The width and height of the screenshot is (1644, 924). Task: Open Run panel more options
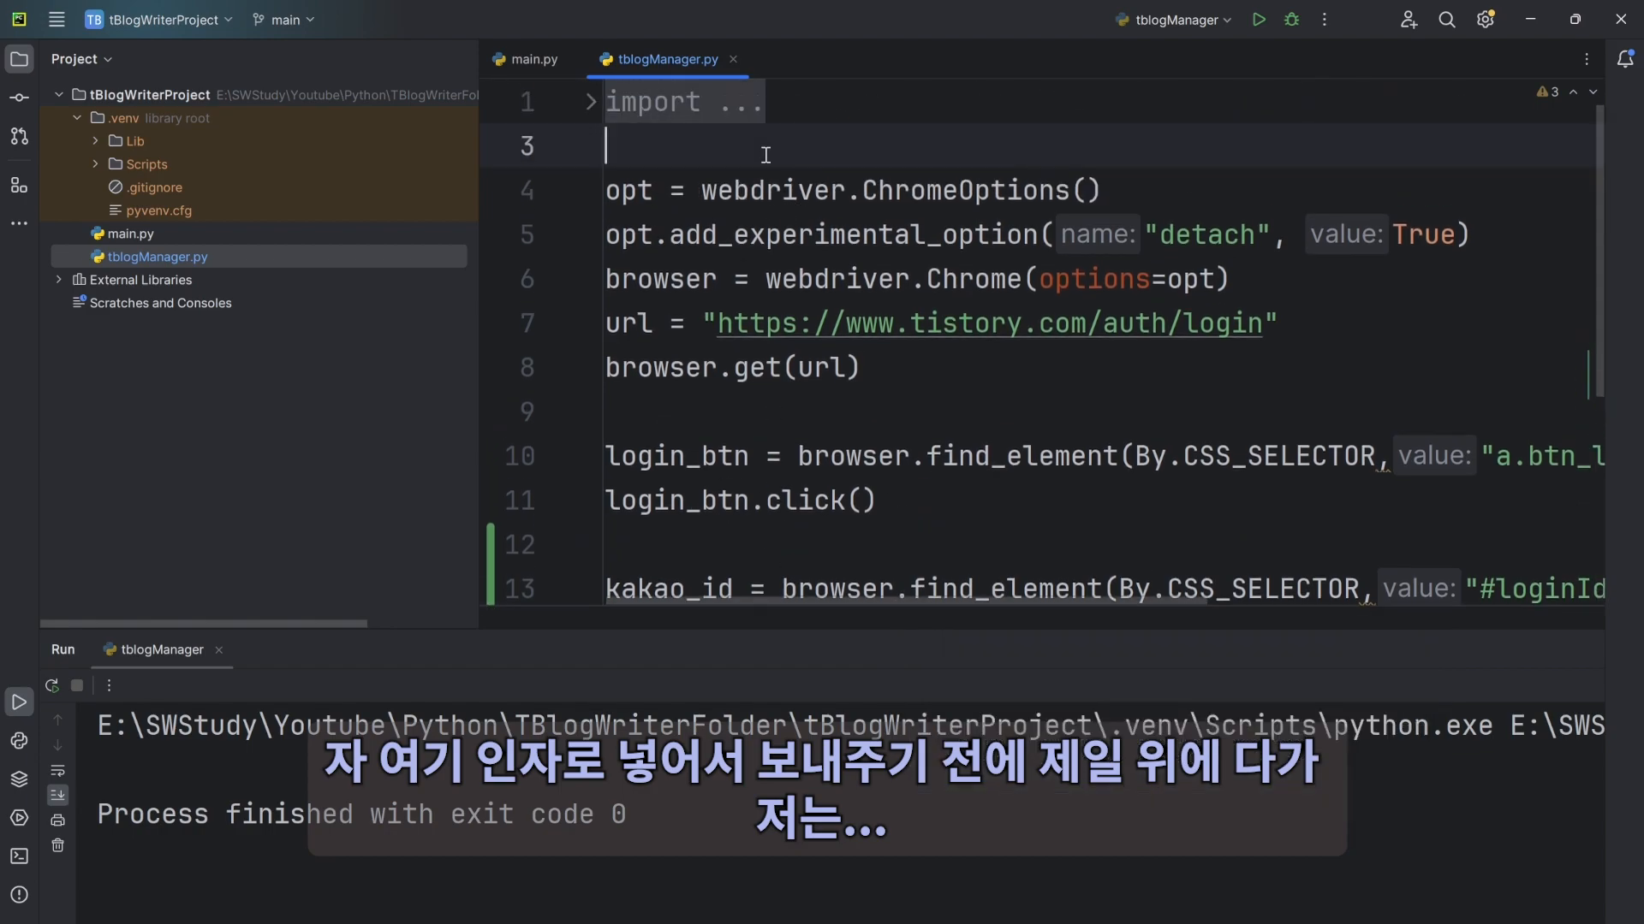tap(109, 685)
